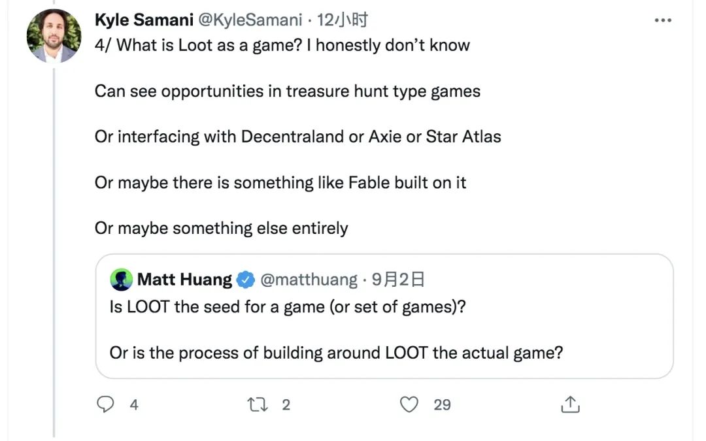The image size is (706, 441).
Task: Open the three-dot more options menu
Action: coord(664,20)
